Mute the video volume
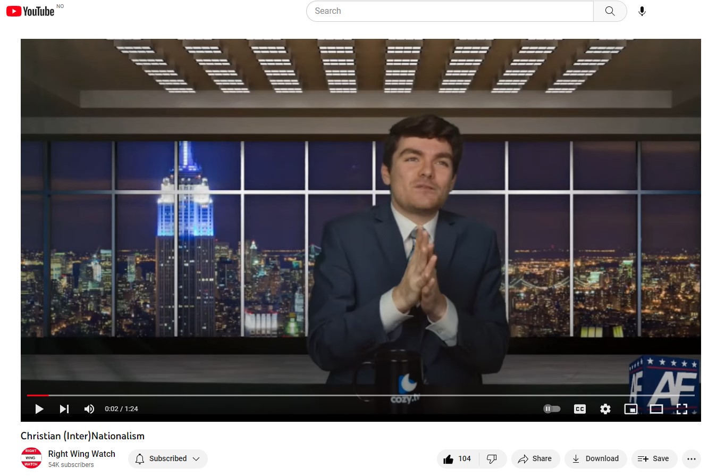This screenshot has width=708, height=476. click(x=89, y=409)
